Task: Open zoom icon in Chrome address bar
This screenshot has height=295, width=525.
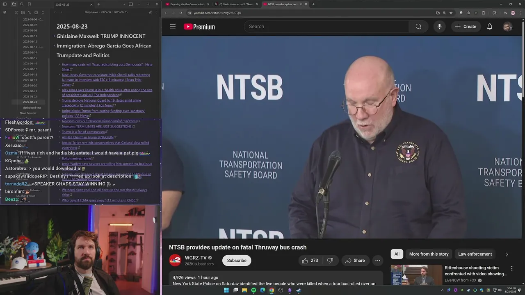Action: 444,13
